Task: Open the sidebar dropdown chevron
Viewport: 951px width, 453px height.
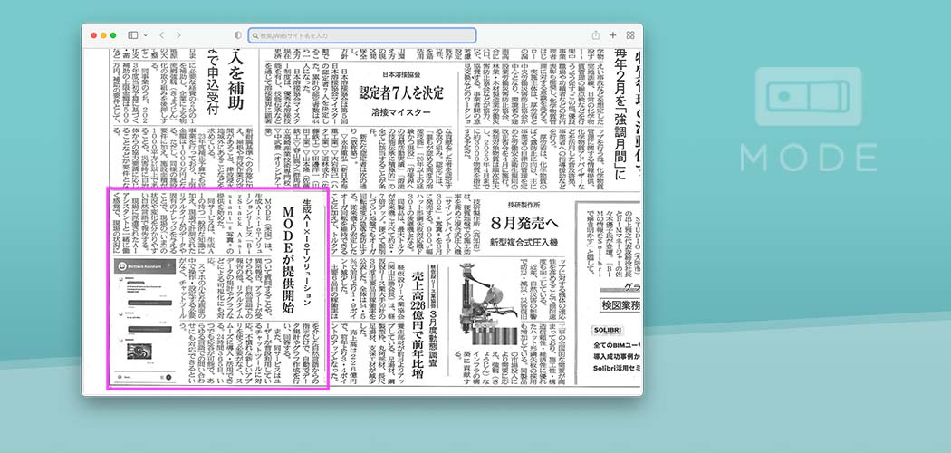Action: [144, 35]
